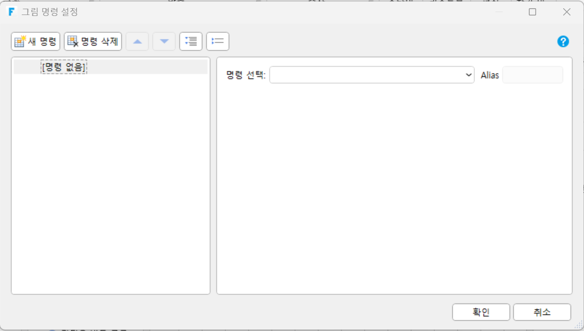Image resolution: width=584 pixels, height=331 pixels.
Task: Click the F application icon in title bar
Action: [11, 12]
